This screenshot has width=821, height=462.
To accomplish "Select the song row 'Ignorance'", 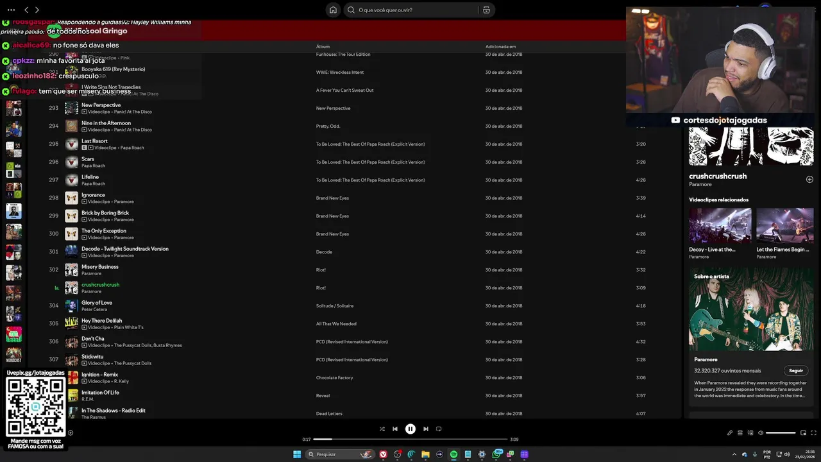I will pyautogui.click(x=353, y=198).
